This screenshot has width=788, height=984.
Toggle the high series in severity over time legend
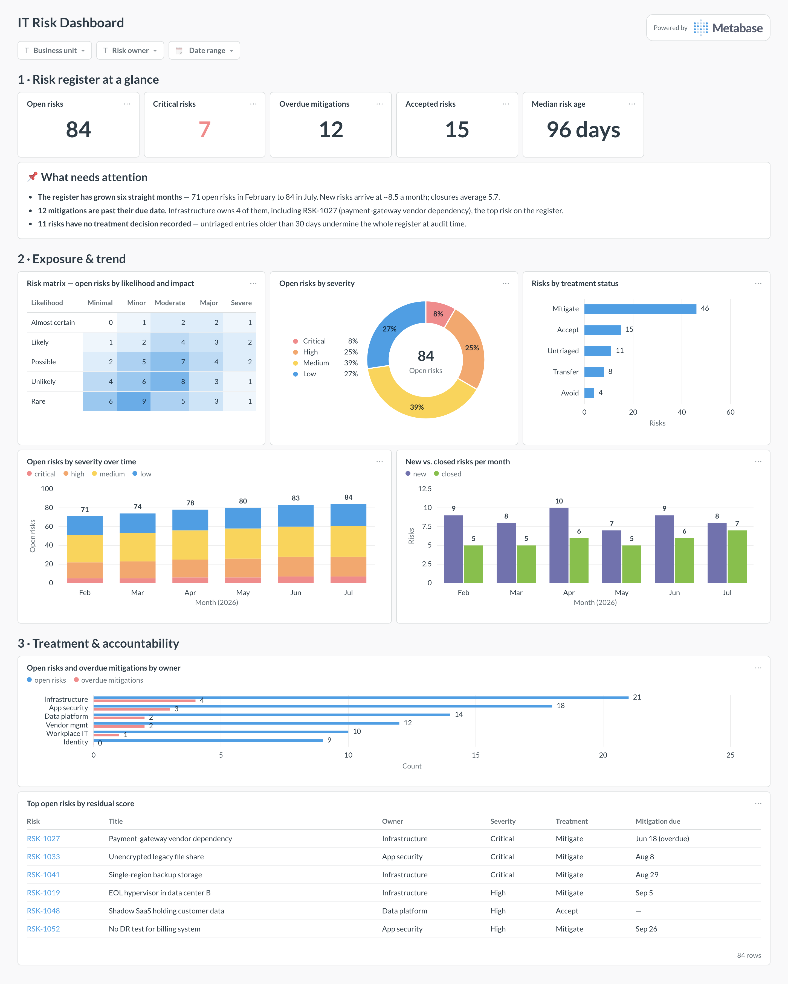(74, 474)
